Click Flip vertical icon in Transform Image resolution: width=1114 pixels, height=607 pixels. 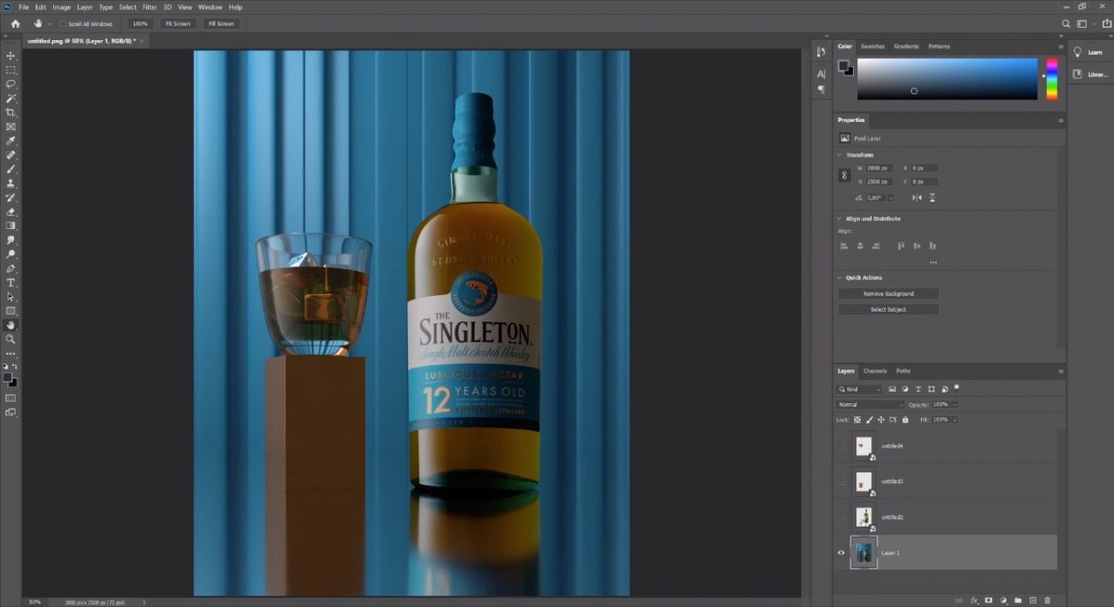coord(932,198)
